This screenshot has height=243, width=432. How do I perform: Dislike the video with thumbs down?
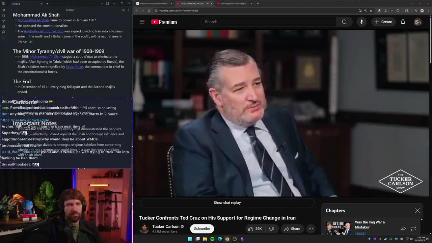point(271,229)
